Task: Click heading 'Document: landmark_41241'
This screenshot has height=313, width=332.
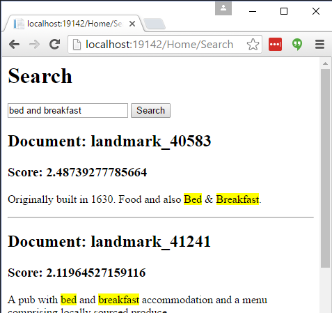Action: point(109,241)
